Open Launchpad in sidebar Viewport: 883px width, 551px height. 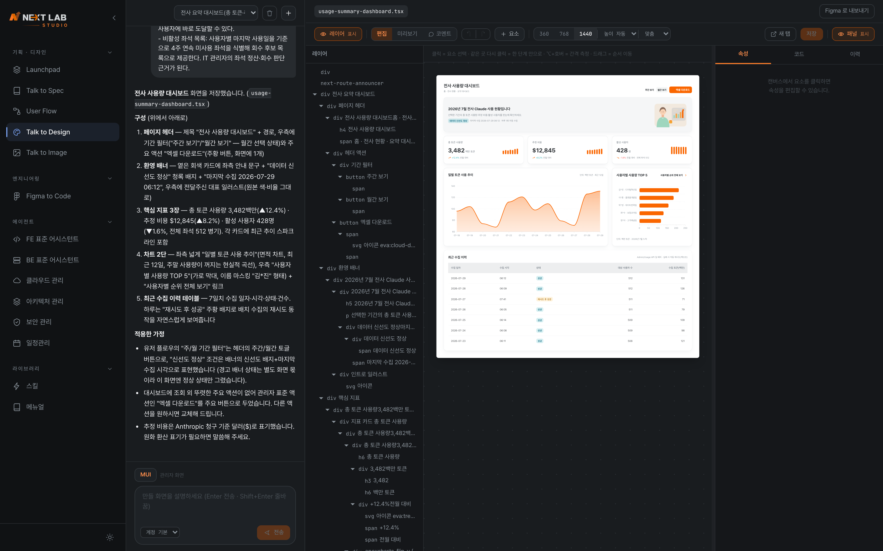coord(63,70)
